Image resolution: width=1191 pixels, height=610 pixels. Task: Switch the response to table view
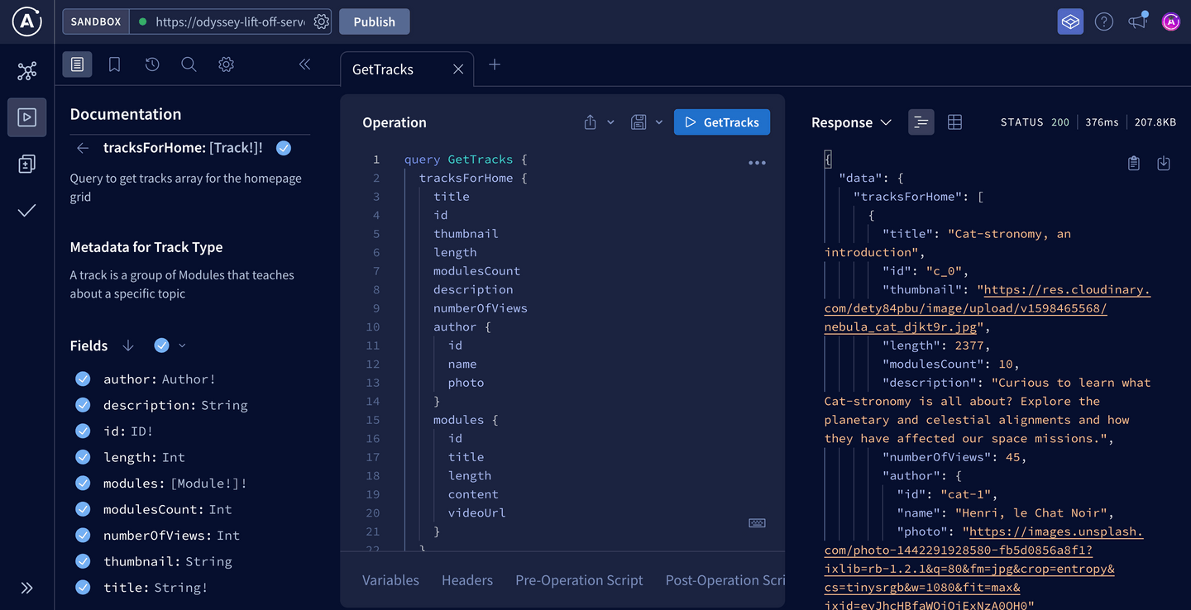point(954,122)
